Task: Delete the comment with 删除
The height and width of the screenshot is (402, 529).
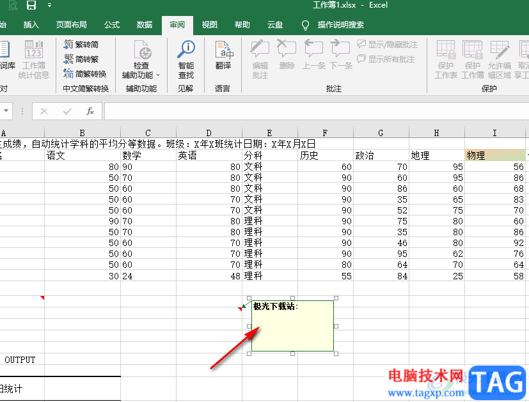Action: click(x=287, y=54)
